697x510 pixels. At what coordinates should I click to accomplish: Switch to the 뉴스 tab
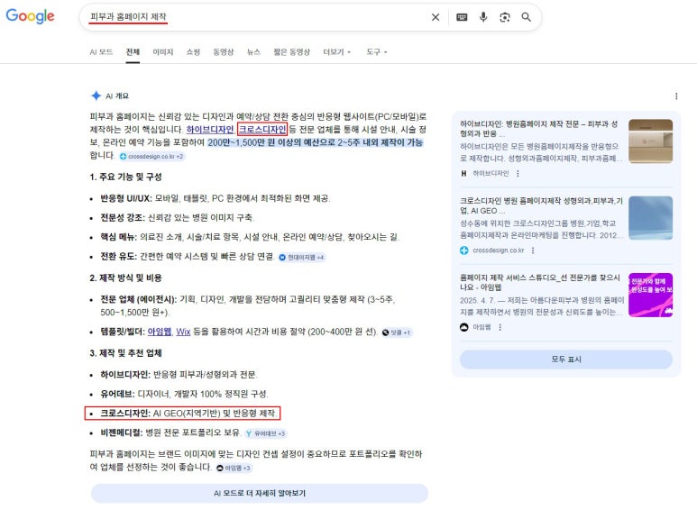pos(253,52)
